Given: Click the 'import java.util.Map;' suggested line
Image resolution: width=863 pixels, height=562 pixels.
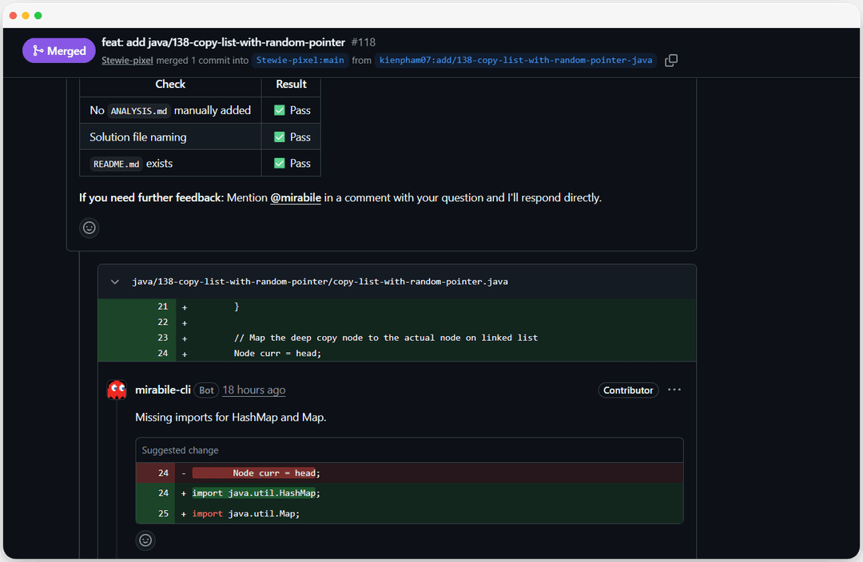Looking at the screenshot, I should coord(409,513).
